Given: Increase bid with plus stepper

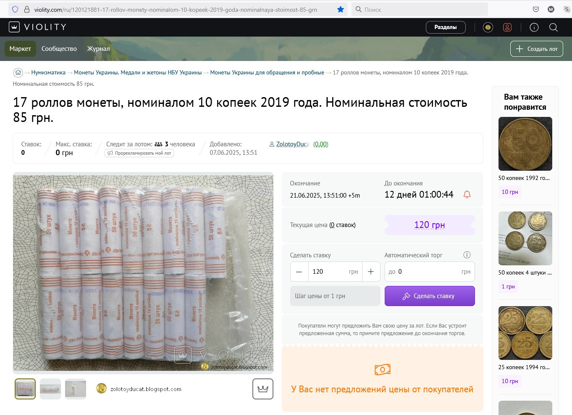Looking at the screenshot, I should click(371, 272).
